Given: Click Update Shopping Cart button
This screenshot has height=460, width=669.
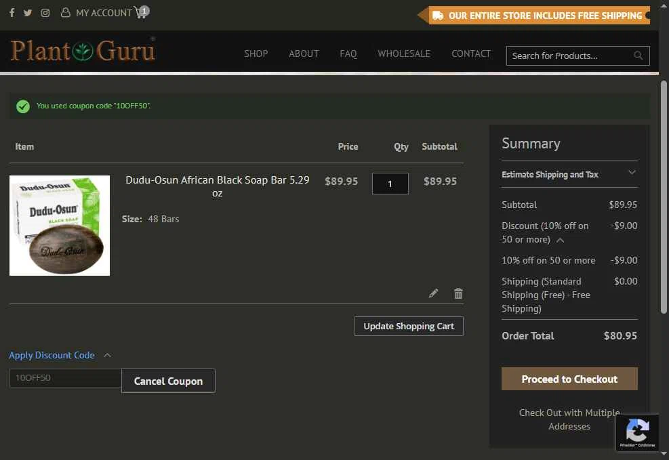Looking at the screenshot, I should [x=408, y=326].
